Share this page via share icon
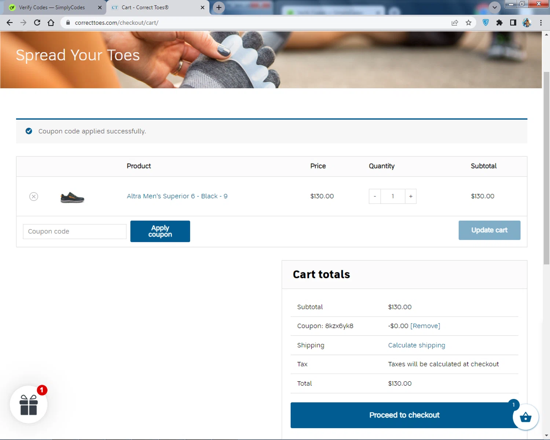The height and width of the screenshot is (440, 550). coord(455,23)
